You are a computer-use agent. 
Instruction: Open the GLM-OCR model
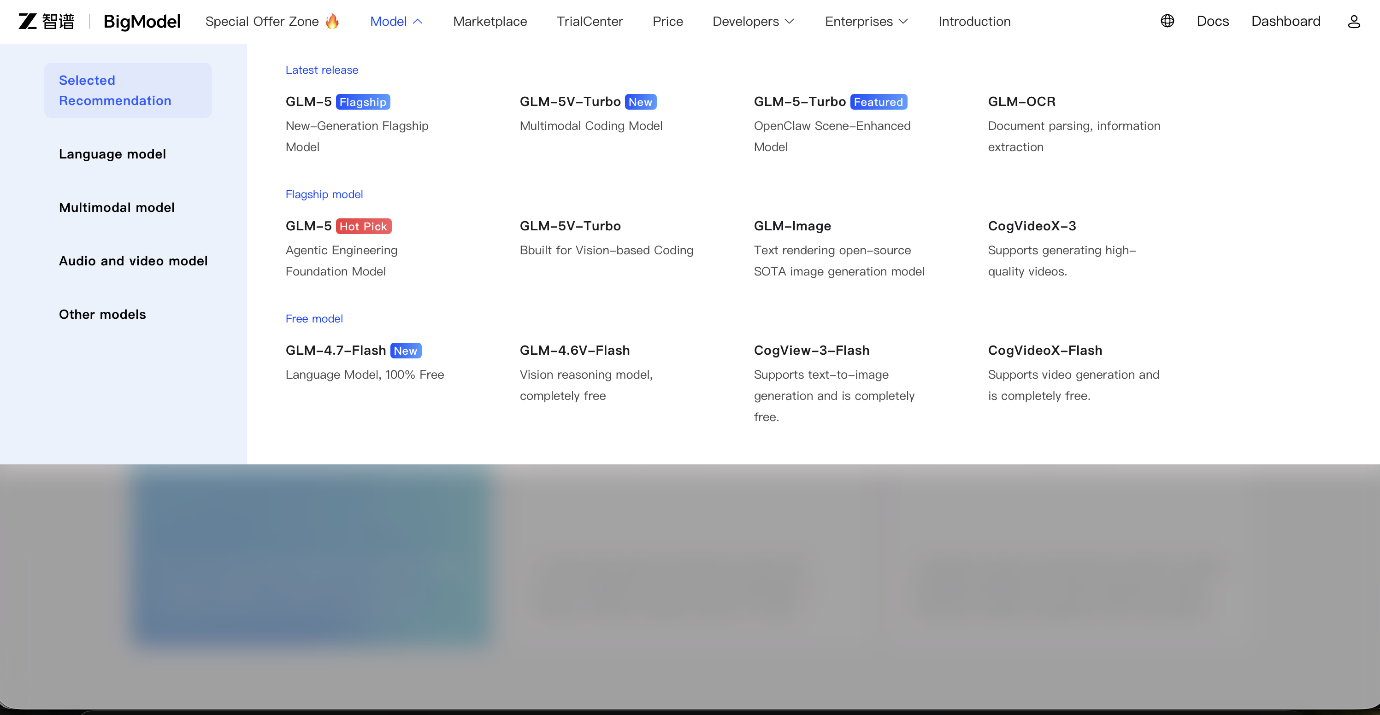(x=1021, y=102)
